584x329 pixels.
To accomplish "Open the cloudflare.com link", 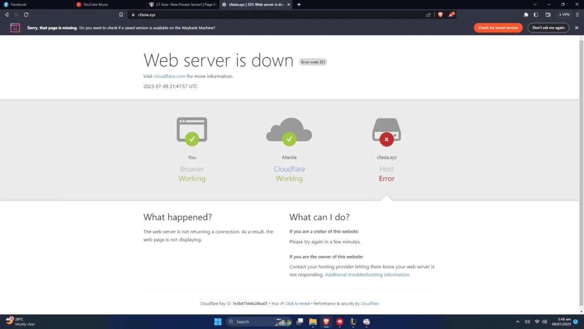I will coord(169,76).
